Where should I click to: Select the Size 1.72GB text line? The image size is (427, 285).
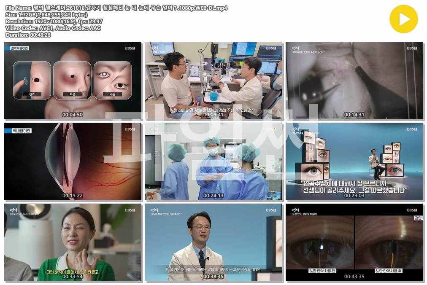coord(46,15)
